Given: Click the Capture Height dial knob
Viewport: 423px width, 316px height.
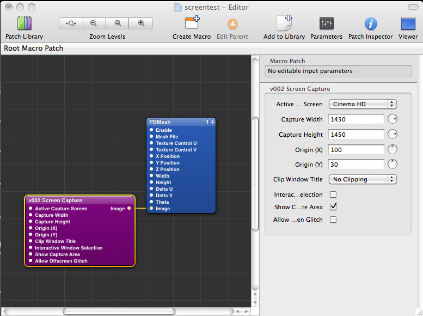Looking at the screenshot, I should coord(393,134).
